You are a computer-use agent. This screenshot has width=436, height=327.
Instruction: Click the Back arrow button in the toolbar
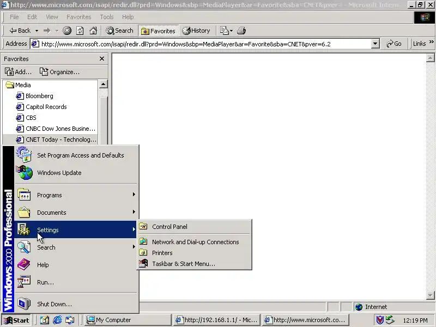pyautogui.click(x=20, y=31)
